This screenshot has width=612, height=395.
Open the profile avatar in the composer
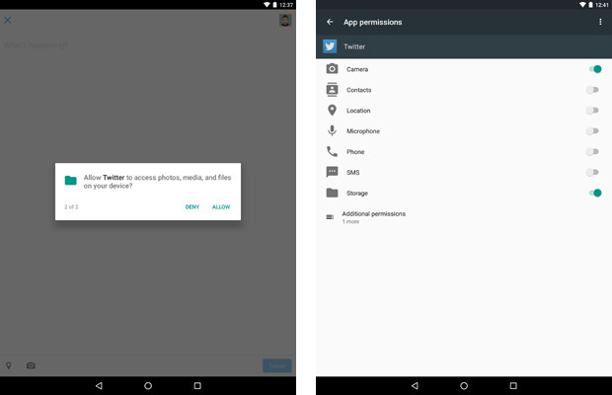(x=285, y=21)
